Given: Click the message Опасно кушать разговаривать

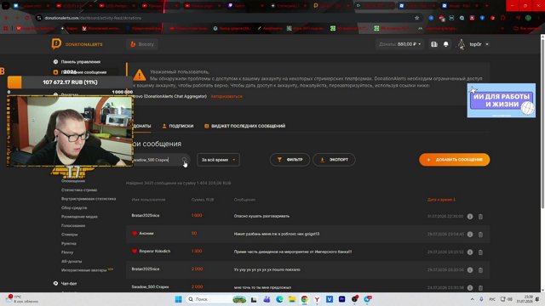Looking at the screenshot, I should [261, 216].
